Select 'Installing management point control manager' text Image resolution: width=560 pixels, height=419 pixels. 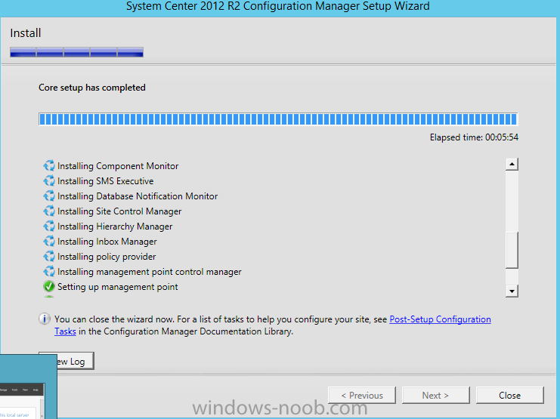tap(150, 272)
